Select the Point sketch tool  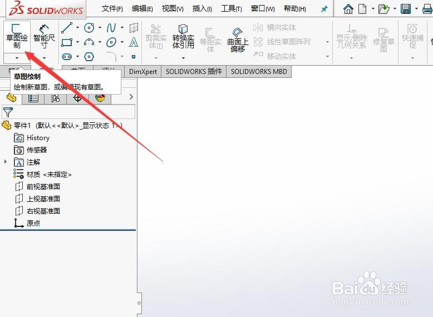(134, 57)
